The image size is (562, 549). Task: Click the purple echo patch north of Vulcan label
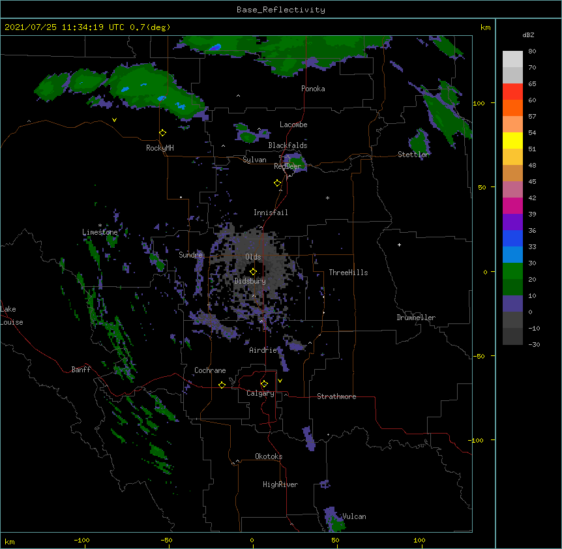click(x=325, y=484)
